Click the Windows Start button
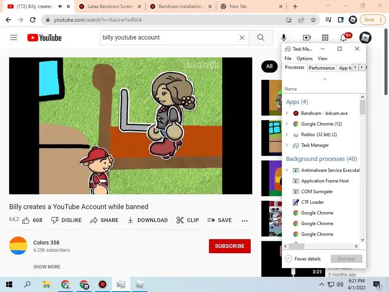The image size is (389, 292). pos(9,284)
